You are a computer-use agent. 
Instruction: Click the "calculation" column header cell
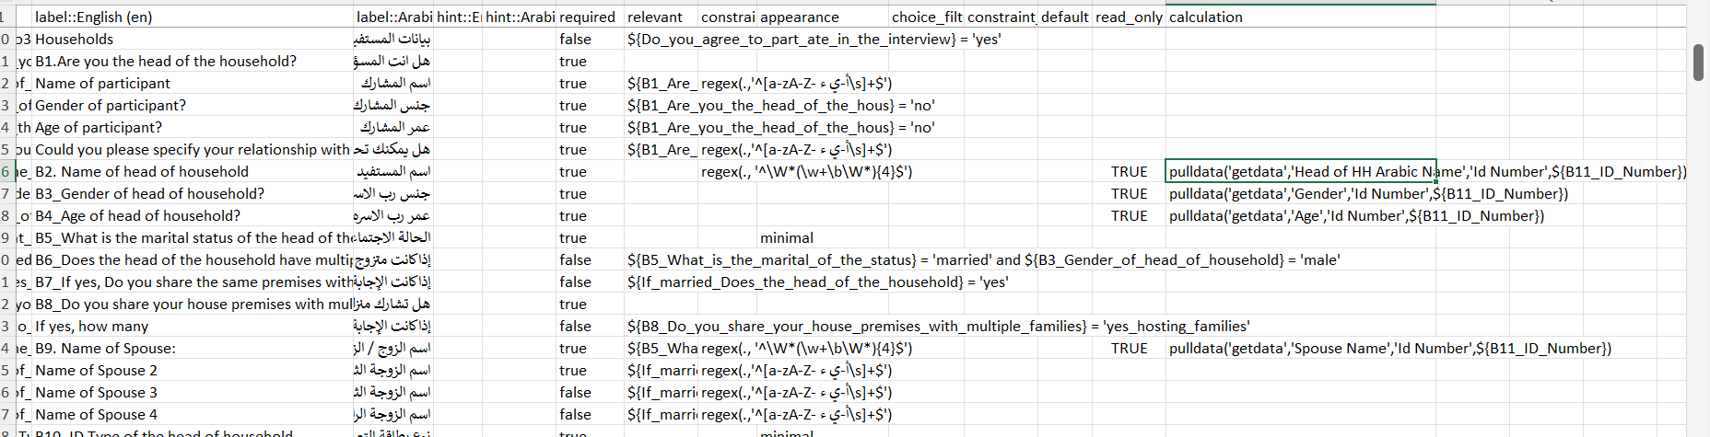click(x=1205, y=17)
